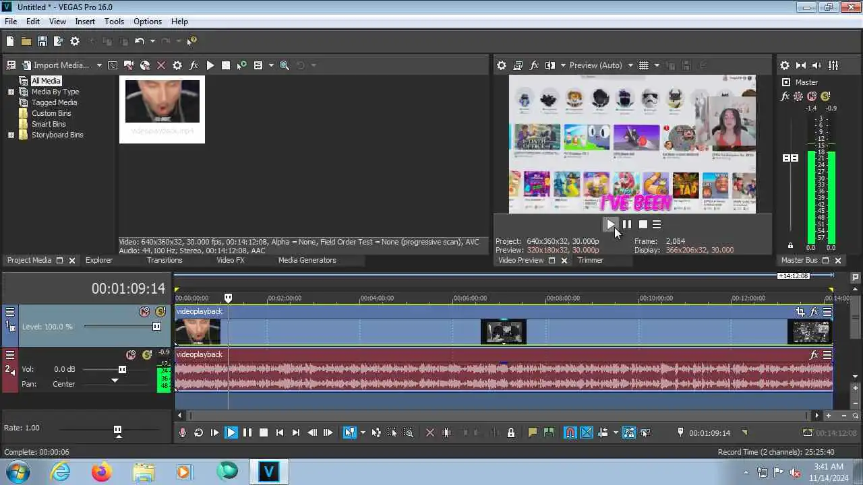
Task: Toggle split screen view in the preview
Action: click(x=550, y=65)
